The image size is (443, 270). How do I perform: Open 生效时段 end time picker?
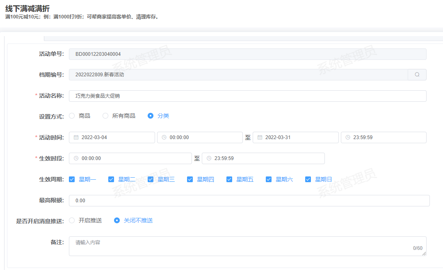263,158
